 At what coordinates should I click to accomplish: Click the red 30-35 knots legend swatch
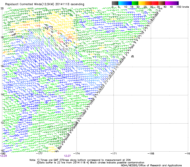click(x=155, y=3)
